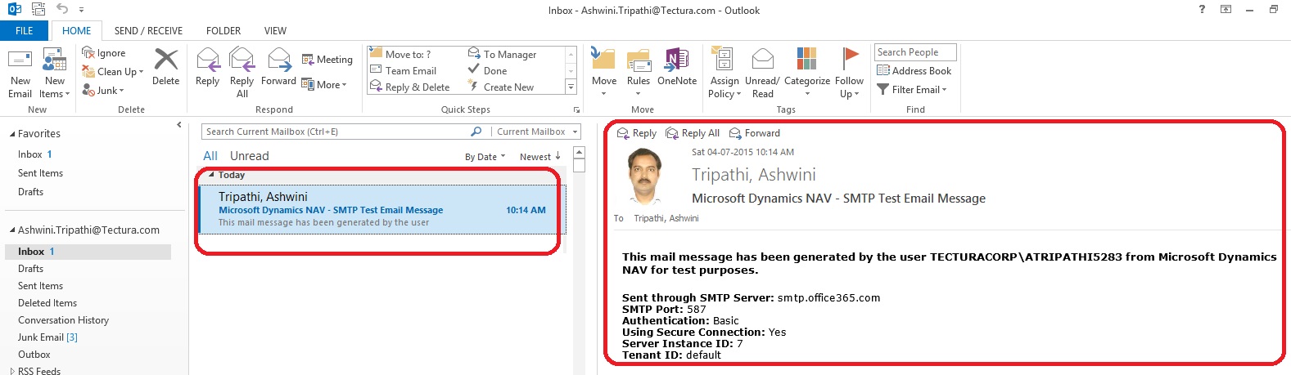Switch to the FOLDER tab
This screenshot has width=1291, height=375.
click(x=223, y=31)
